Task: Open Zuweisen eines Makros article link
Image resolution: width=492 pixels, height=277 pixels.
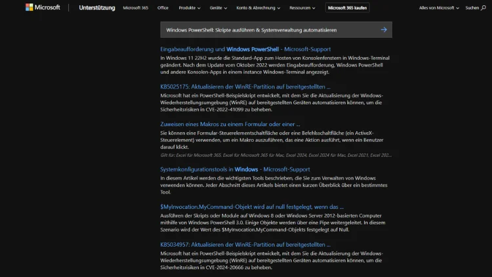Action: pyautogui.click(x=230, y=124)
